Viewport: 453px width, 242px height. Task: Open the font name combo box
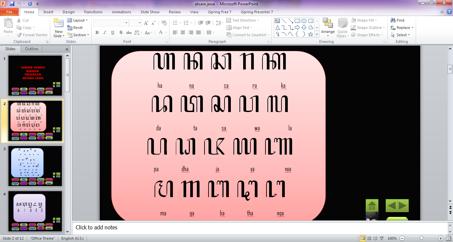[x=111, y=23]
